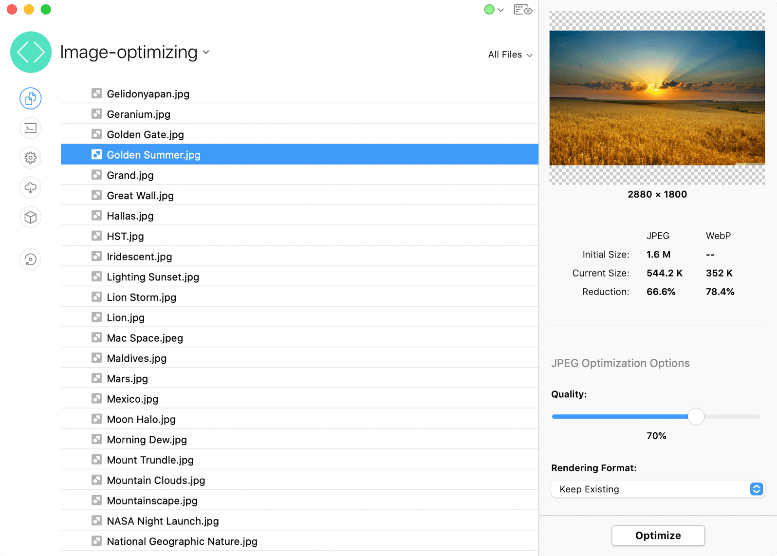The height and width of the screenshot is (556, 777).
Task: Click the image icon beside Mexico.jpg
Action: [97, 399]
